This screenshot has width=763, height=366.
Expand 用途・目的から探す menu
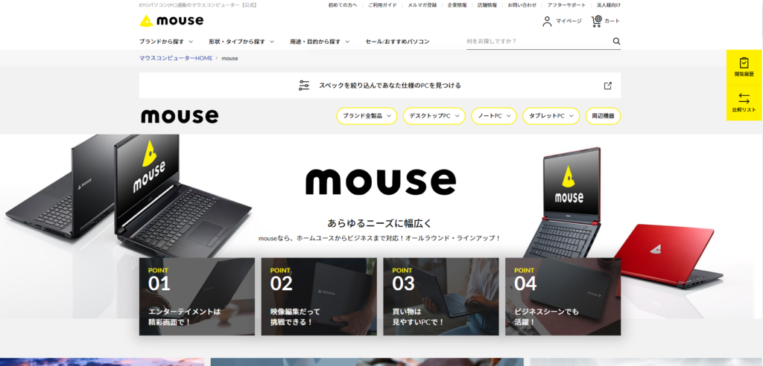point(320,42)
